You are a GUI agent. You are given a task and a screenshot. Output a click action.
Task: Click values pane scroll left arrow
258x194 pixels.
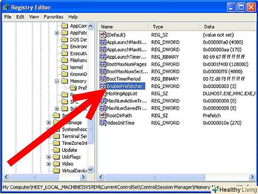[101, 177]
